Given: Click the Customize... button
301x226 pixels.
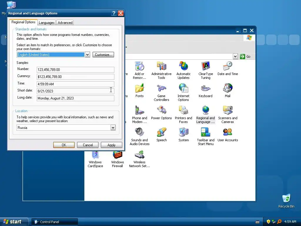Looking at the screenshot, I should [x=103, y=54].
